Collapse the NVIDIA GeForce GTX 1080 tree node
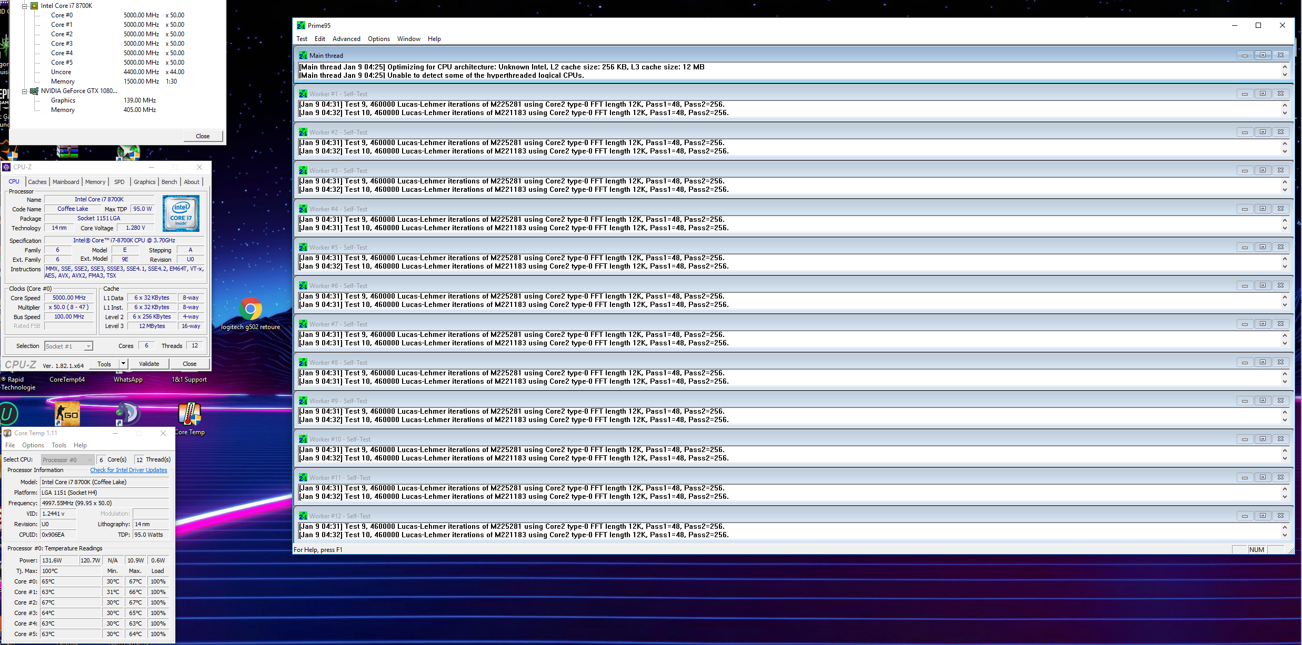1302x645 pixels. [24, 91]
